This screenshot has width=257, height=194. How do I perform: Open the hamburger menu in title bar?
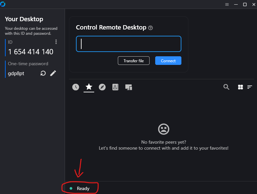(x=227, y=4)
